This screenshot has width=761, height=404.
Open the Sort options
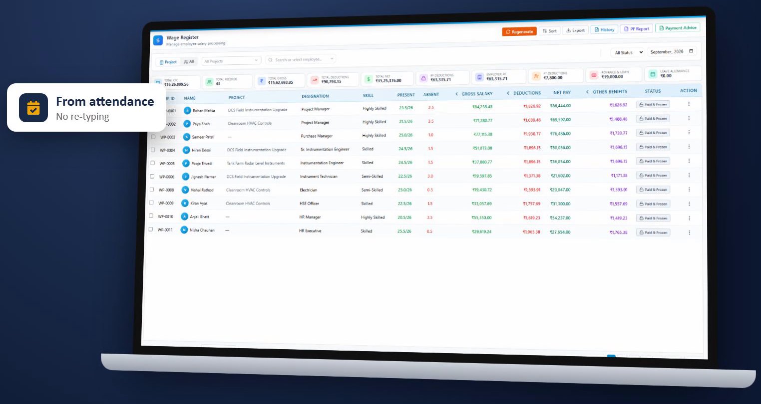550,31
